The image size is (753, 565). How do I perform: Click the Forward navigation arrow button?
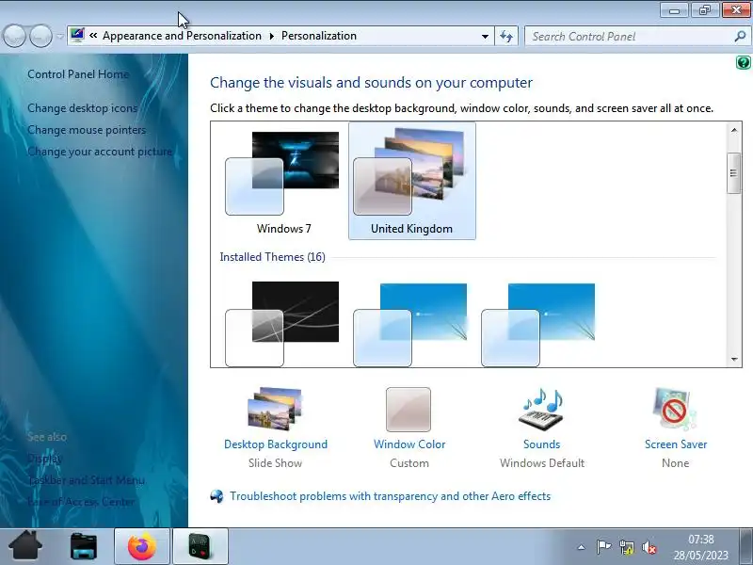pos(40,36)
